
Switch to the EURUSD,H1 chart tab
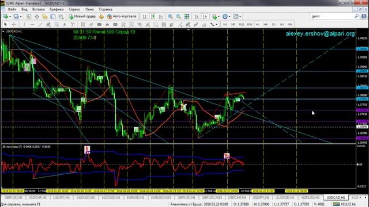coord(135,198)
